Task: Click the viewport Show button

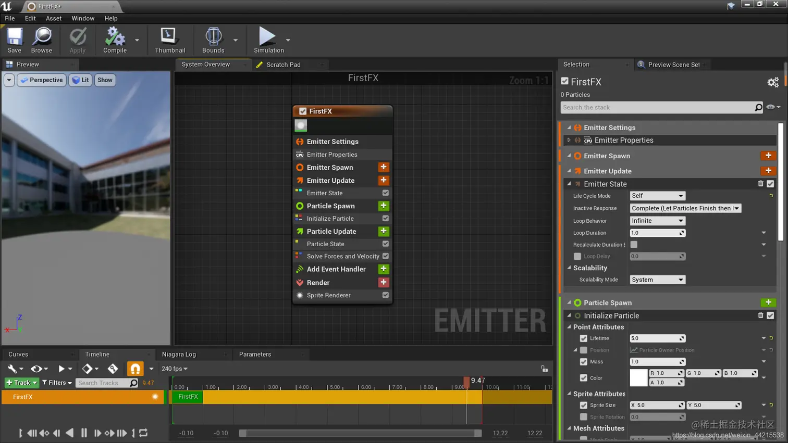Action: click(105, 80)
